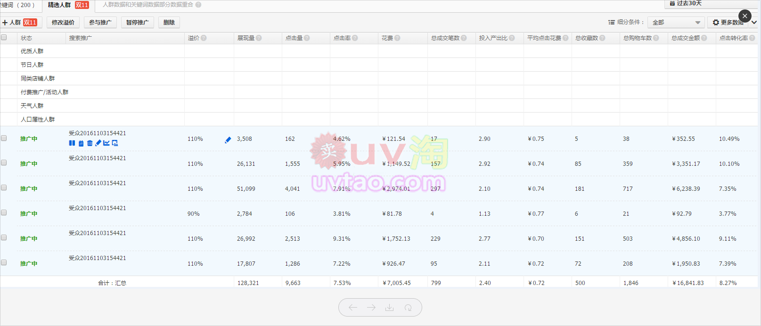Click the 暂停推广 button
The width and height of the screenshot is (761, 326).
pos(137,23)
